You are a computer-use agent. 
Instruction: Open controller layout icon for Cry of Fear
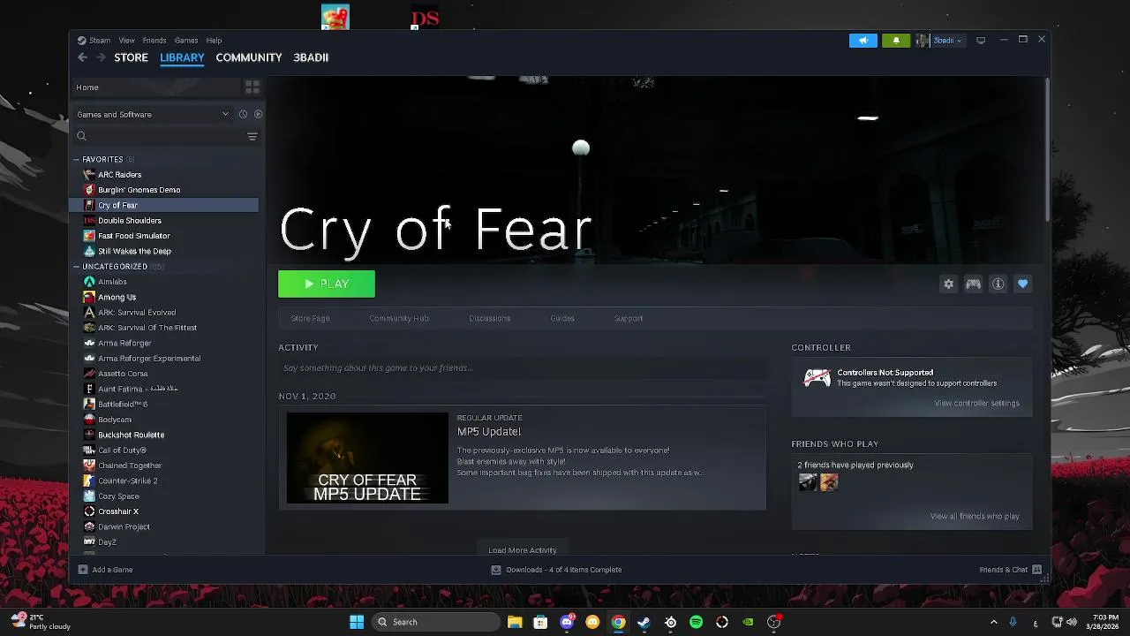click(973, 284)
